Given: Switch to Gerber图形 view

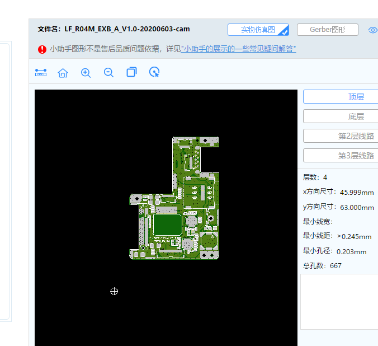Looking at the screenshot, I should [327, 30].
